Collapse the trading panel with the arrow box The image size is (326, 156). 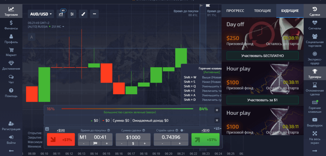click(x=47, y=129)
